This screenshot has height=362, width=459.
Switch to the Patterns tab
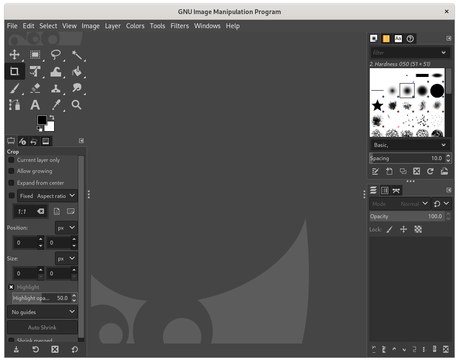pos(386,39)
